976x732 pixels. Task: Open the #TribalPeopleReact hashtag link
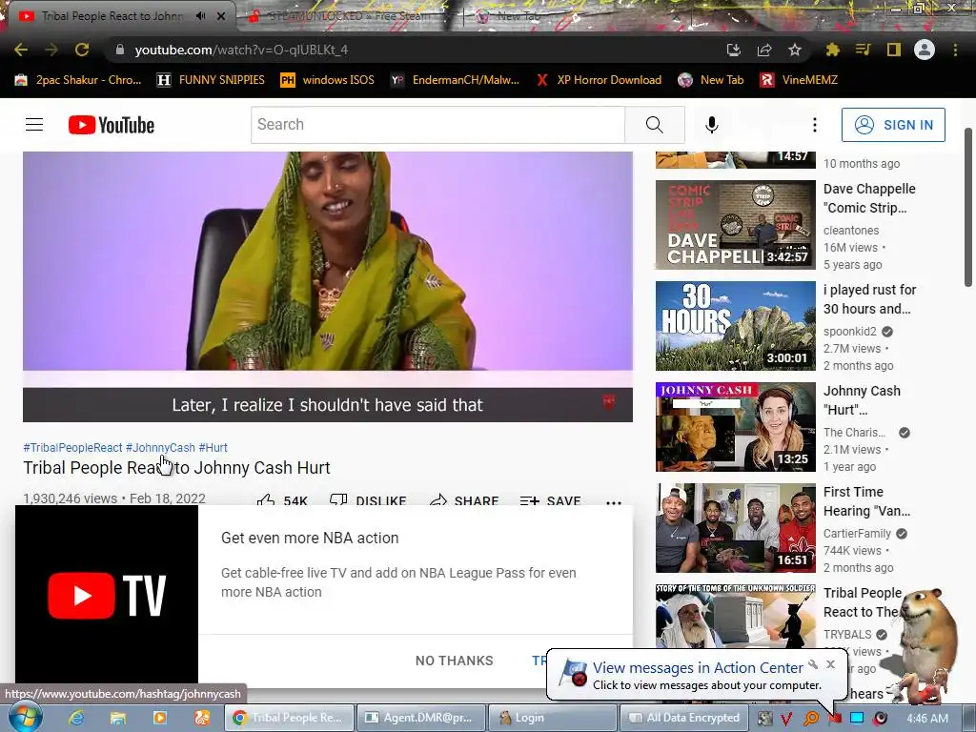pyautogui.click(x=72, y=448)
